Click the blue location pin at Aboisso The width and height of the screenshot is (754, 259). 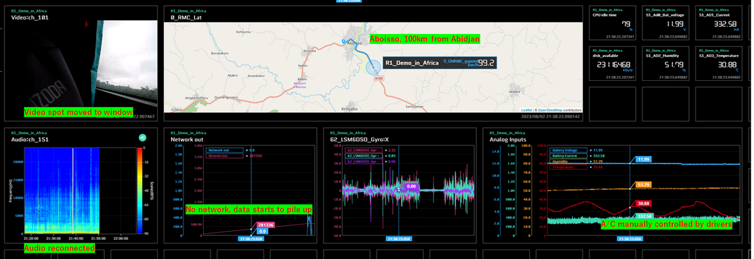(344, 43)
